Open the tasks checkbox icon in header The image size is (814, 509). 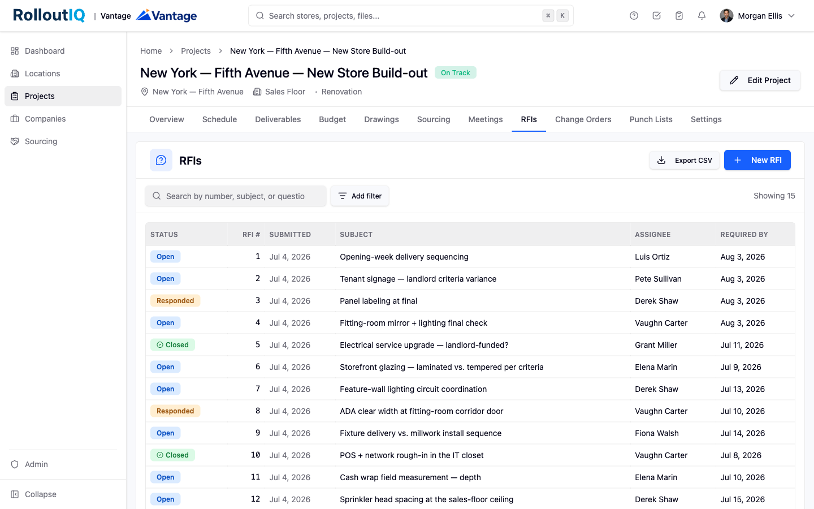click(656, 16)
